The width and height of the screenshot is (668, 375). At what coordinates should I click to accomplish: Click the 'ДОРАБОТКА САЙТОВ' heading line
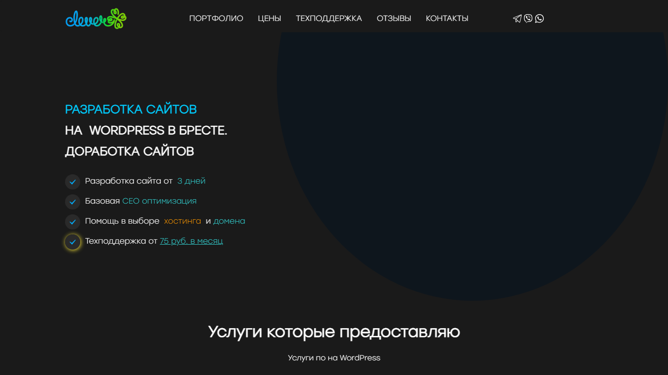[x=130, y=151]
